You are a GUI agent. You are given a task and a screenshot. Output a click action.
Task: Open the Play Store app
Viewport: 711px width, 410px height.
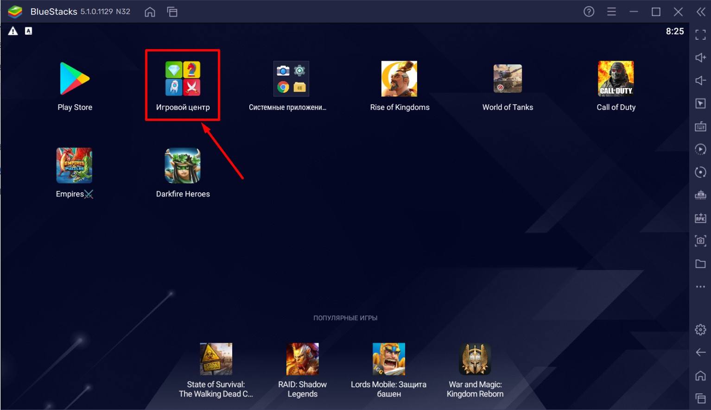pos(75,79)
